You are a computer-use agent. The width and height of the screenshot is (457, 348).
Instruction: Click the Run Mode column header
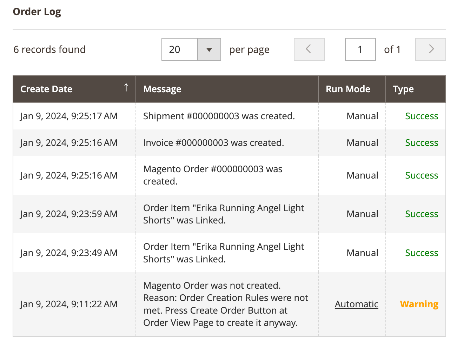[x=348, y=89]
